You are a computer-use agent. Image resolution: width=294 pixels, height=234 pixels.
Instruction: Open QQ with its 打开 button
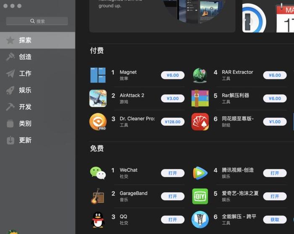[x=173, y=220]
